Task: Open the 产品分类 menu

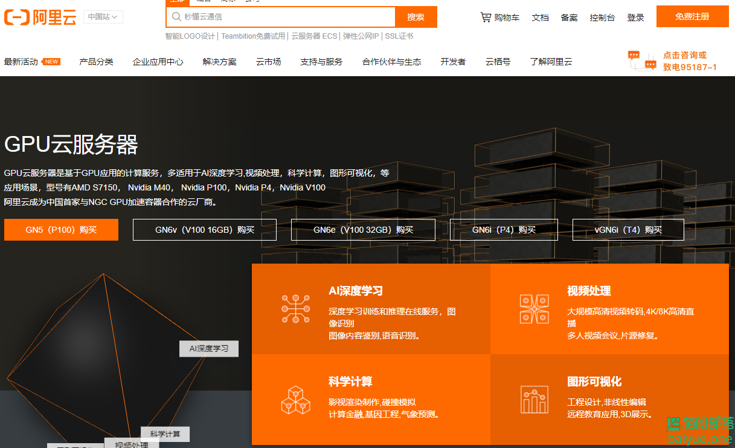Action: click(x=96, y=62)
